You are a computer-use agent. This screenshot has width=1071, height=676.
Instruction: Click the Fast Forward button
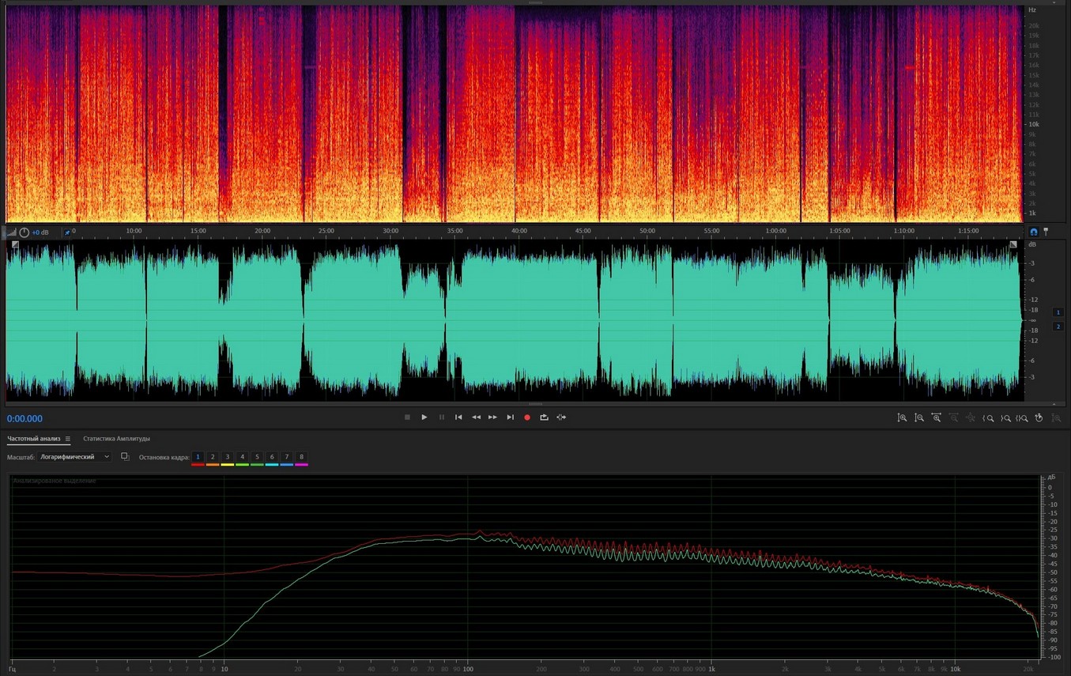tap(492, 417)
